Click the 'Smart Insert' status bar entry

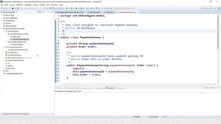click(153, 117)
